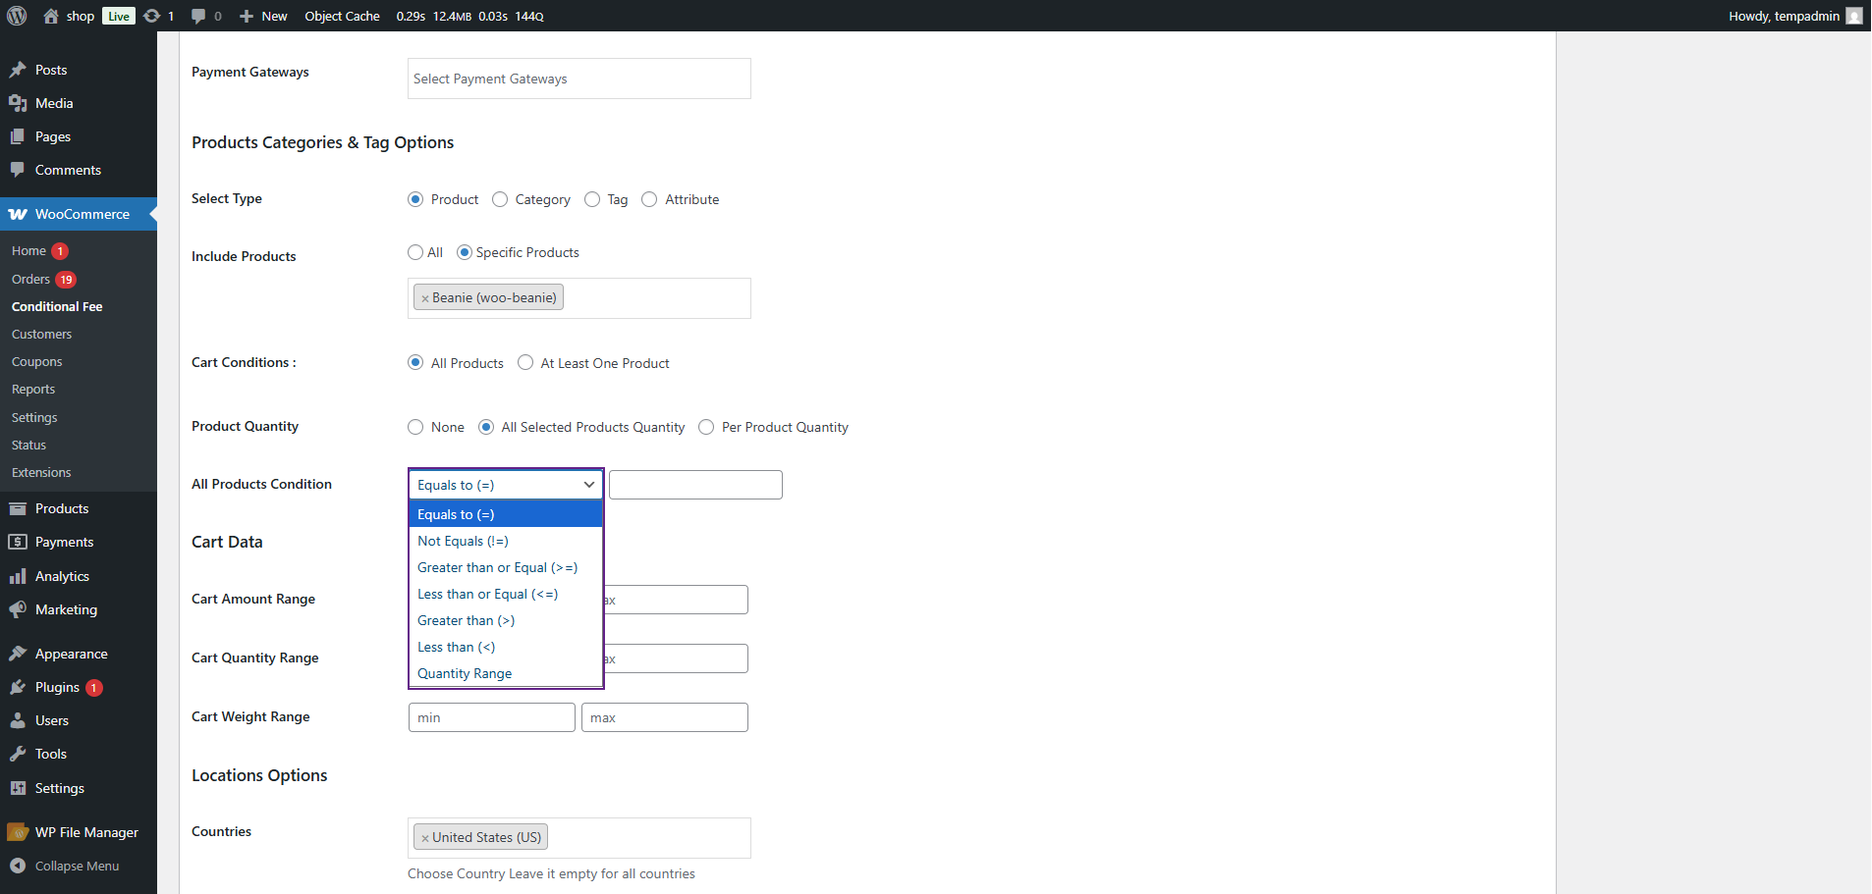The height and width of the screenshot is (894, 1872).
Task: Open the shop home icon
Action: tap(51, 16)
